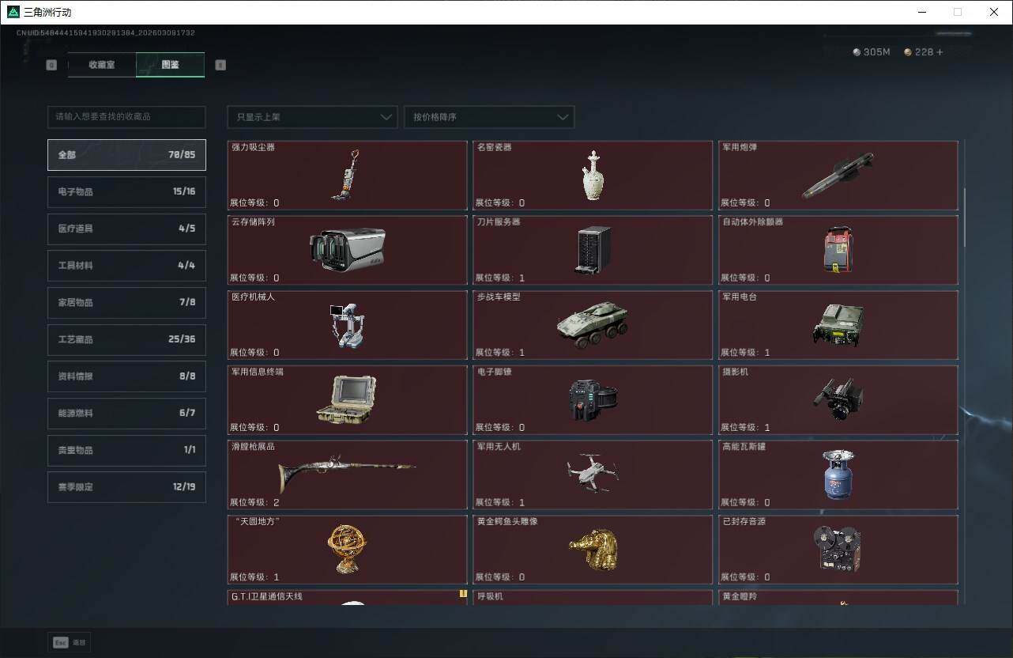This screenshot has height=658, width=1013.
Task: Click the 军用无人机 drone image
Action: 593,473
